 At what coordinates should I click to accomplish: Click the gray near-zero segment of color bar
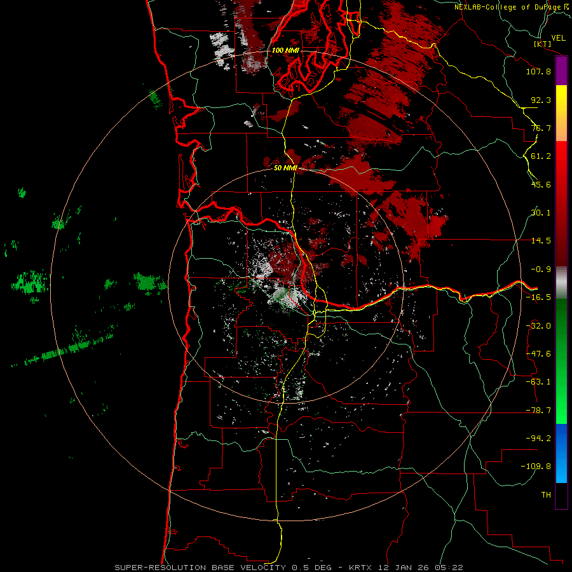pos(561,283)
